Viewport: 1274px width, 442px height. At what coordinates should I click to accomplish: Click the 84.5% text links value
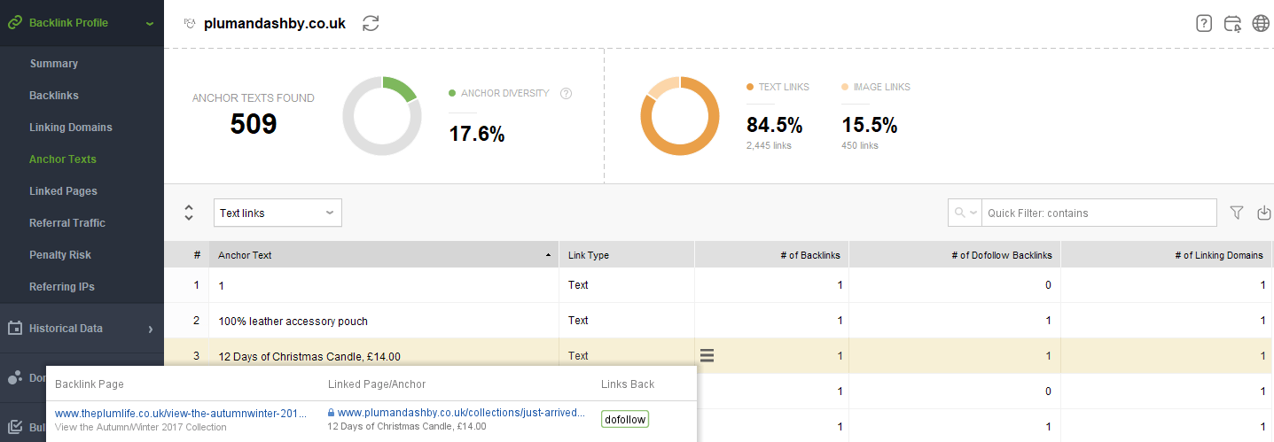coord(774,125)
